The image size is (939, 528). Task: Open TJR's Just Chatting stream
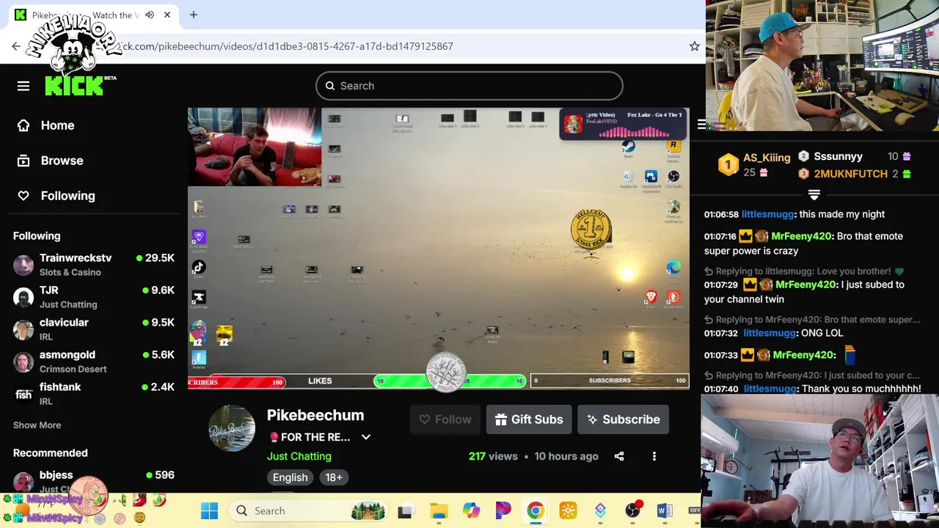[x=94, y=297]
